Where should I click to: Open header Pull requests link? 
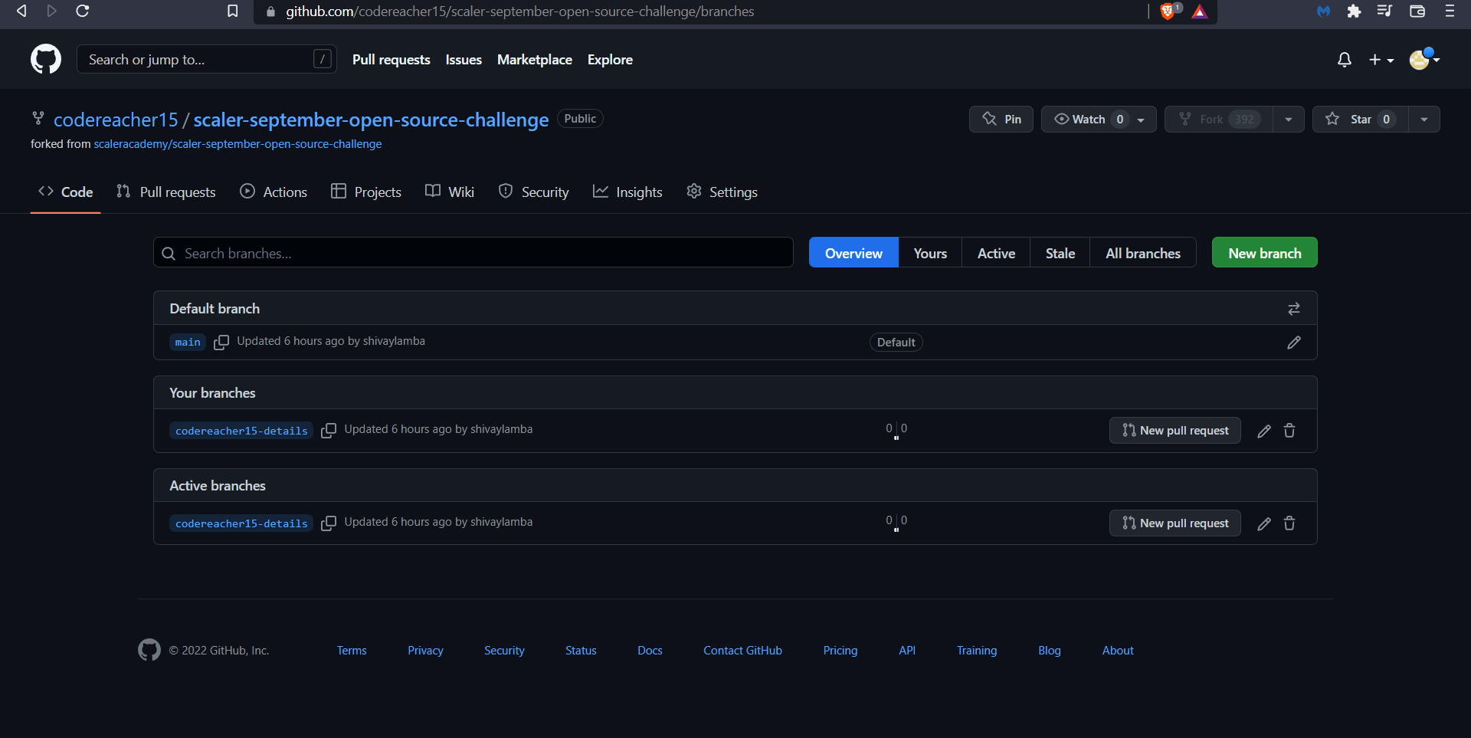pyautogui.click(x=391, y=59)
